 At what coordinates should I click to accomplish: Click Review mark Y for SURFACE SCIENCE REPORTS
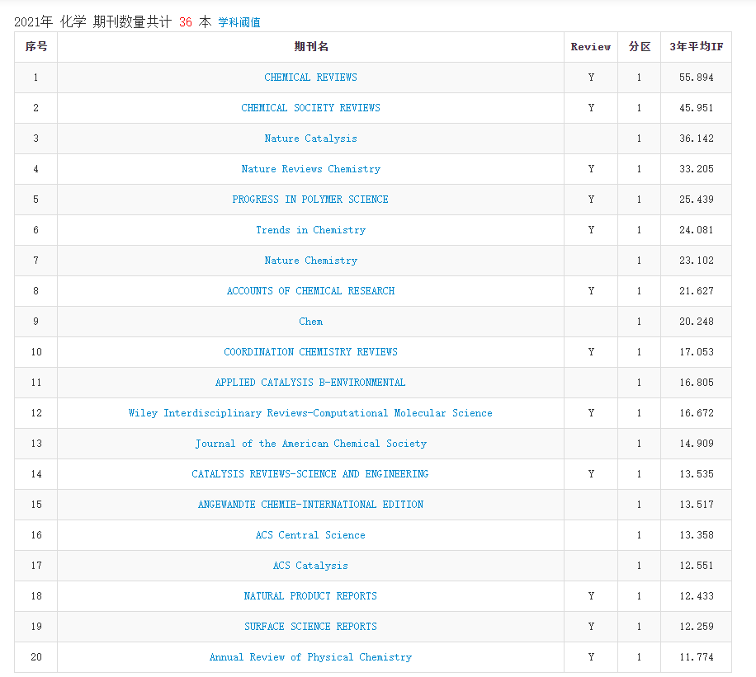click(x=591, y=627)
